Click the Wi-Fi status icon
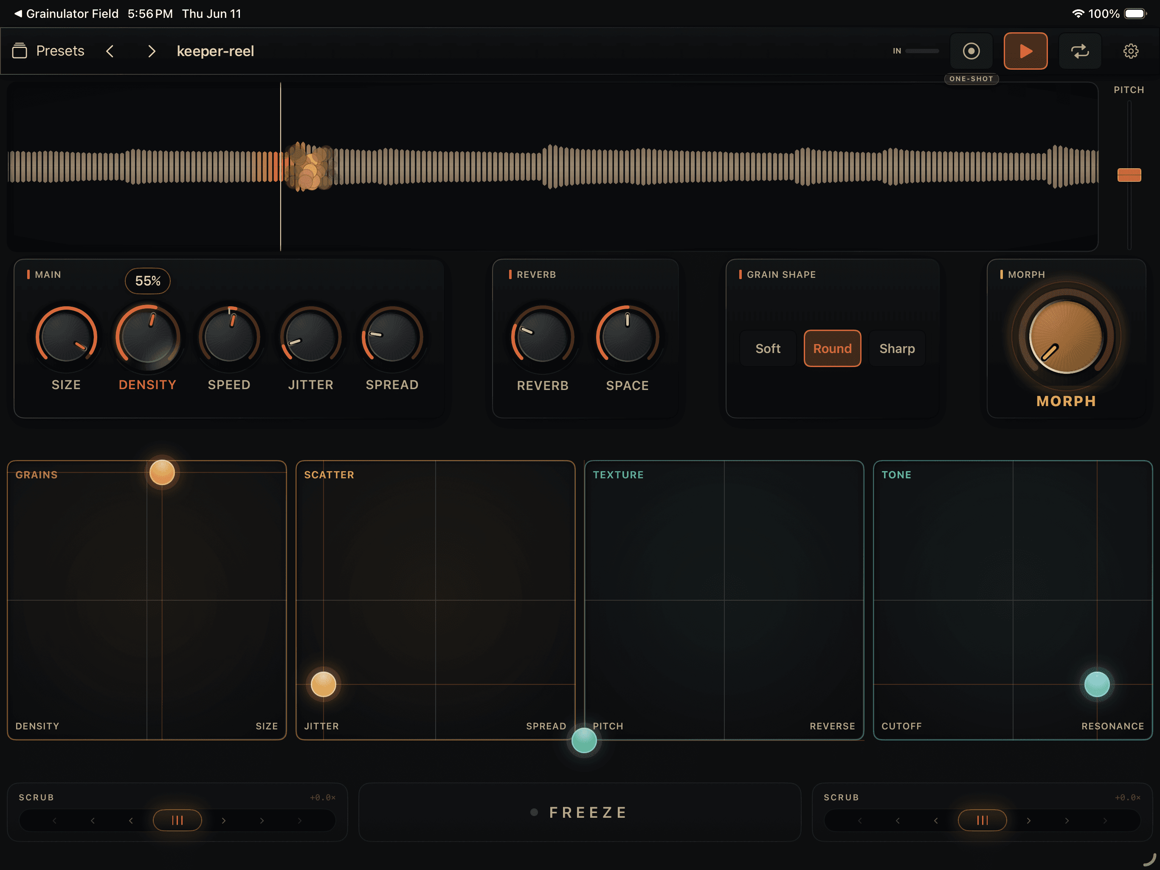 point(1078,14)
